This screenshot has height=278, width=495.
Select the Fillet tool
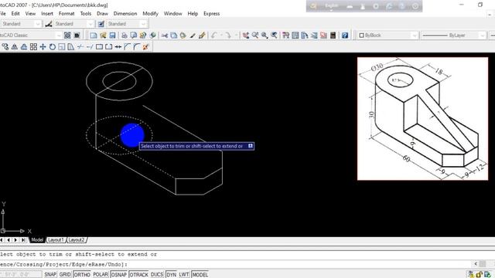coord(137,47)
